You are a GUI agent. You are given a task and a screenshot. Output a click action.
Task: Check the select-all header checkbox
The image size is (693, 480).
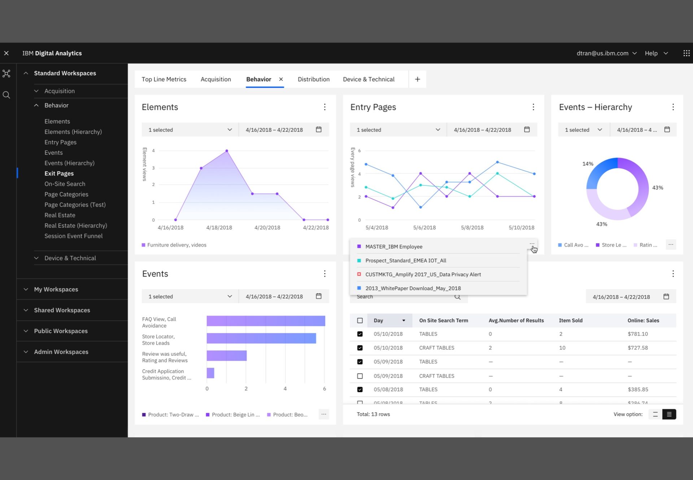[360, 320]
